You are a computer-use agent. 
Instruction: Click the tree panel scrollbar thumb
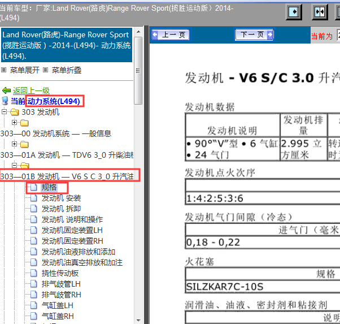(x=138, y=71)
